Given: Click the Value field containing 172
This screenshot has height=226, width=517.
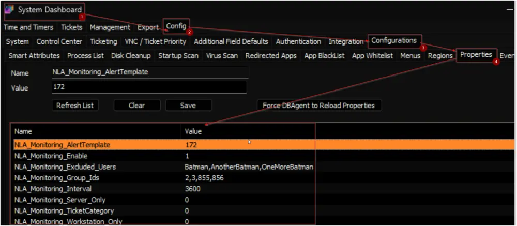Looking at the screenshot, I should 149,87.
